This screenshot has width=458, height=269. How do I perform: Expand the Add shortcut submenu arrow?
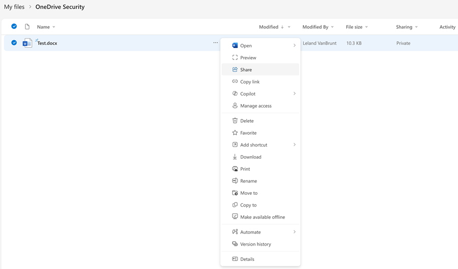[x=295, y=145]
